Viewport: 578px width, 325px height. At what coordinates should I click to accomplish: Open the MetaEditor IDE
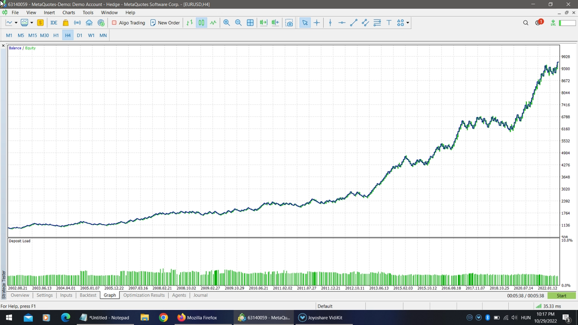54,23
